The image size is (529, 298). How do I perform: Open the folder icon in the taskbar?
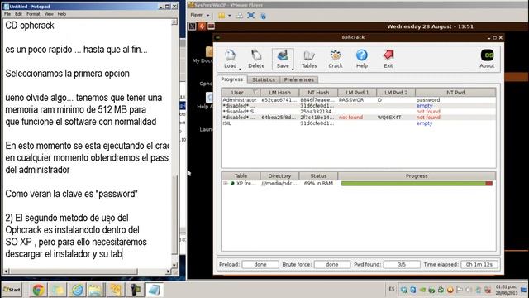point(58,290)
